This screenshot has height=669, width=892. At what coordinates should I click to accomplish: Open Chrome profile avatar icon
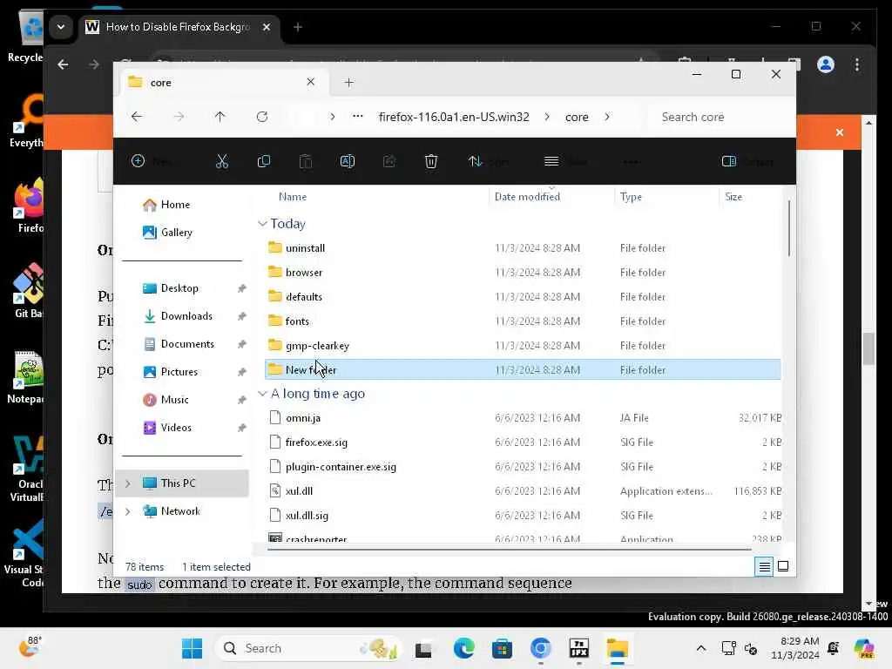(x=826, y=64)
